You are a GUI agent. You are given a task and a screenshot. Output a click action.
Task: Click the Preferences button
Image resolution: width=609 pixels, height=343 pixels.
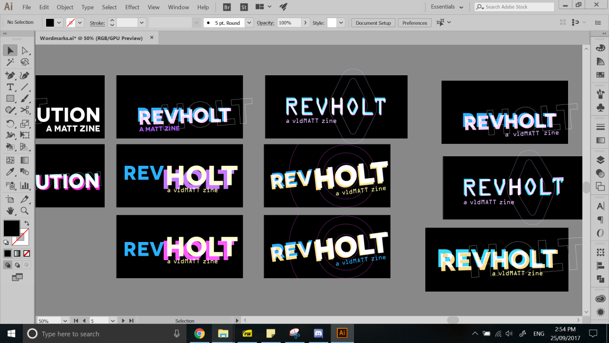(x=415, y=23)
